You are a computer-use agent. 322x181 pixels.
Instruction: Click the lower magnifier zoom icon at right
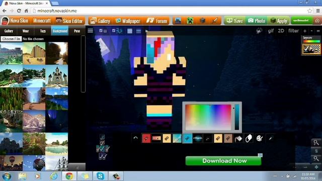tap(316, 158)
